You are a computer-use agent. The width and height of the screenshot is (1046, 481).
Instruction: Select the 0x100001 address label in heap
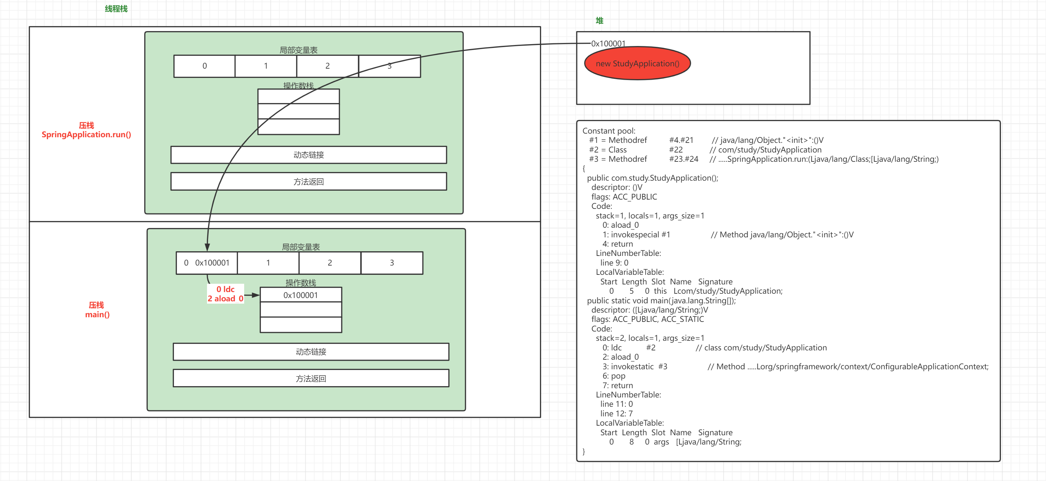(x=608, y=43)
